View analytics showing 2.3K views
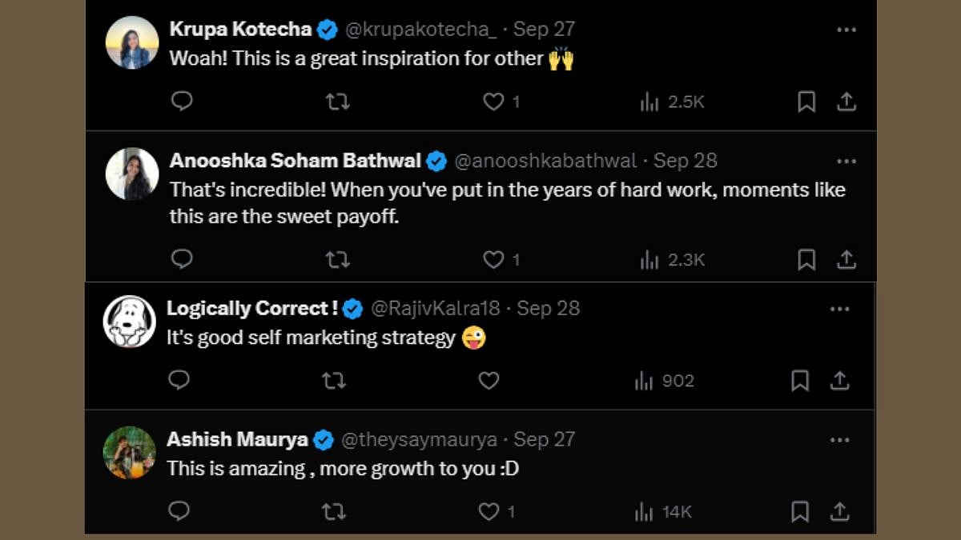Viewport: 961px width, 540px height. click(673, 260)
